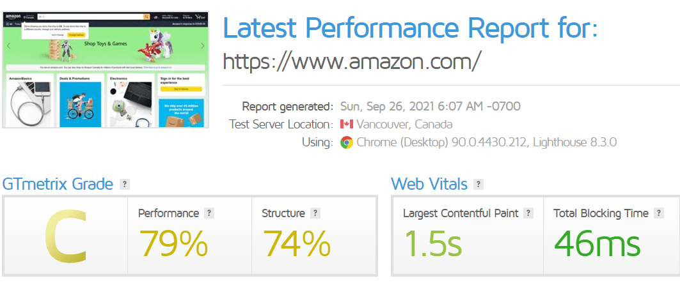The image size is (680, 283).
Task: Open the Total Blocking Time help icon
Action: click(659, 213)
